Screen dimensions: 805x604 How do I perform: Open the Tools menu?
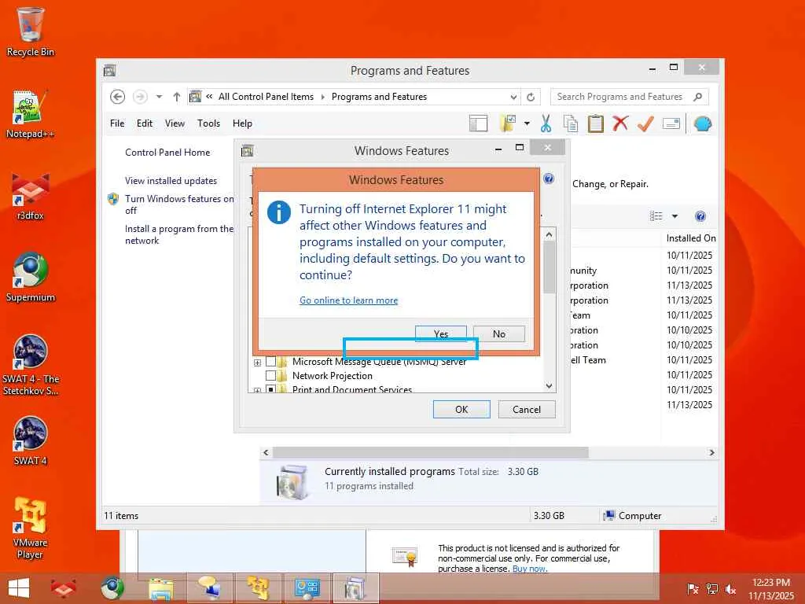click(208, 123)
